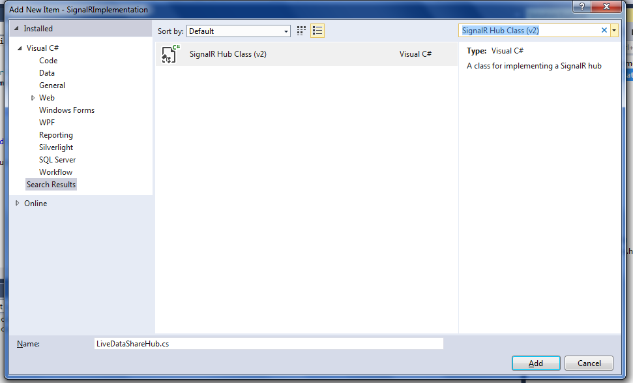Select the Windows Forms category
Image resolution: width=633 pixels, height=383 pixels.
[66, 110]
